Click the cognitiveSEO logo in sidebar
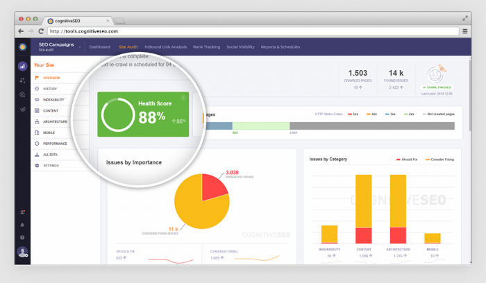Viewport: 486px width, 283px height. coord(22,46)
